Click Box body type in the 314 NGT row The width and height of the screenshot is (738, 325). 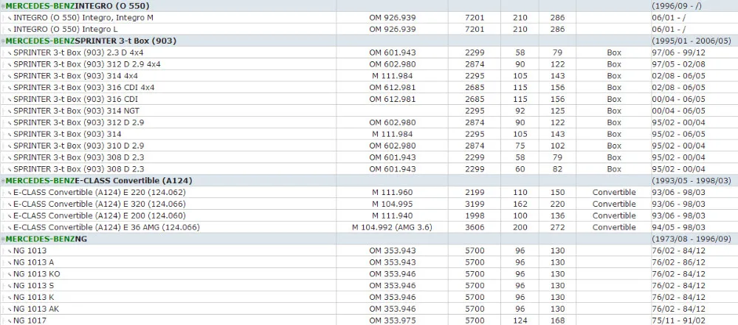[x=614, y=111]
